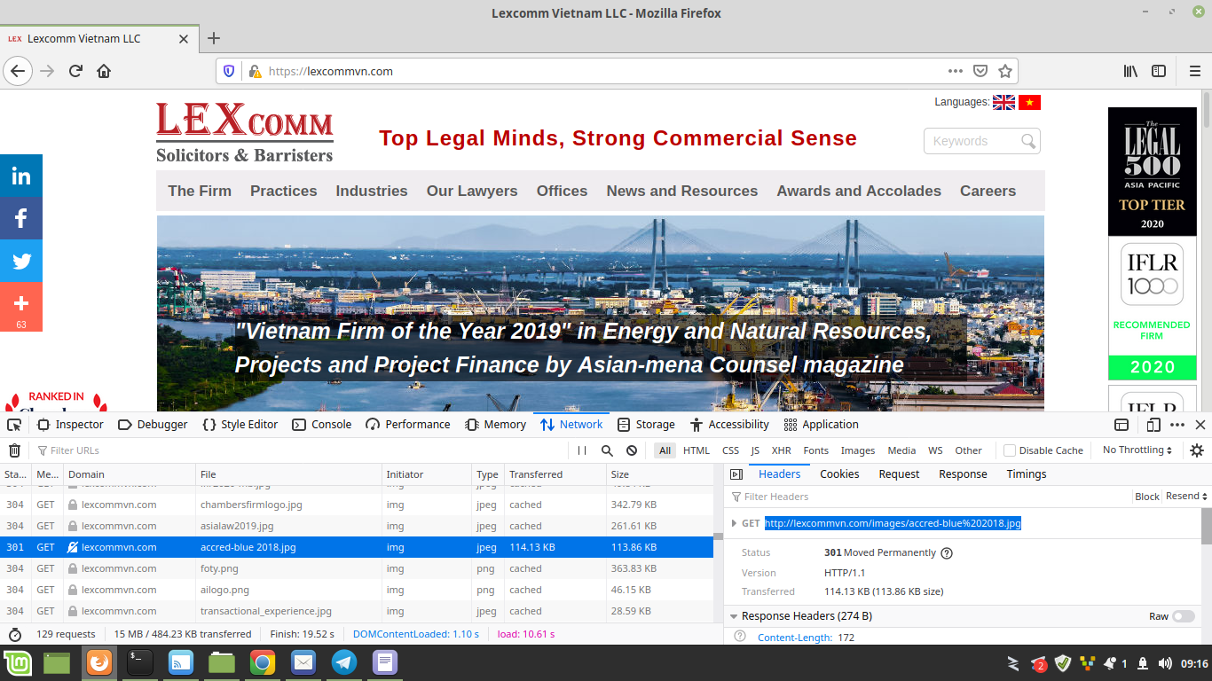
Task: Filter requests by WS type
Action: 935,450
